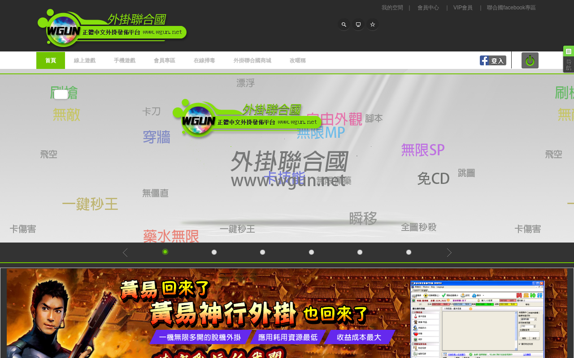Select the fourth slide indicator dot
Screen dimensions: 574x358
(311, 252)
